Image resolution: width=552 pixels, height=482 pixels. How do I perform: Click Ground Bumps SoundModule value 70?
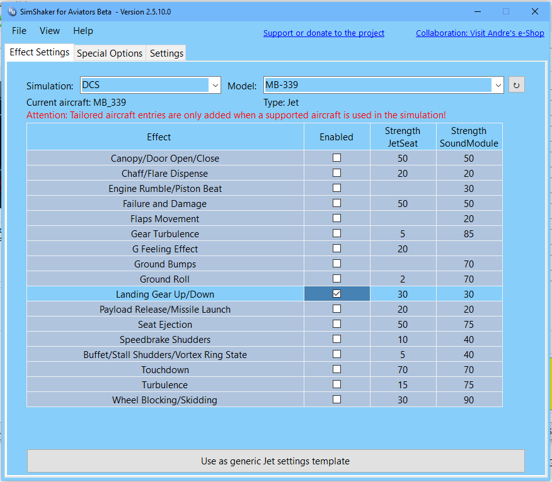(469, 264)
